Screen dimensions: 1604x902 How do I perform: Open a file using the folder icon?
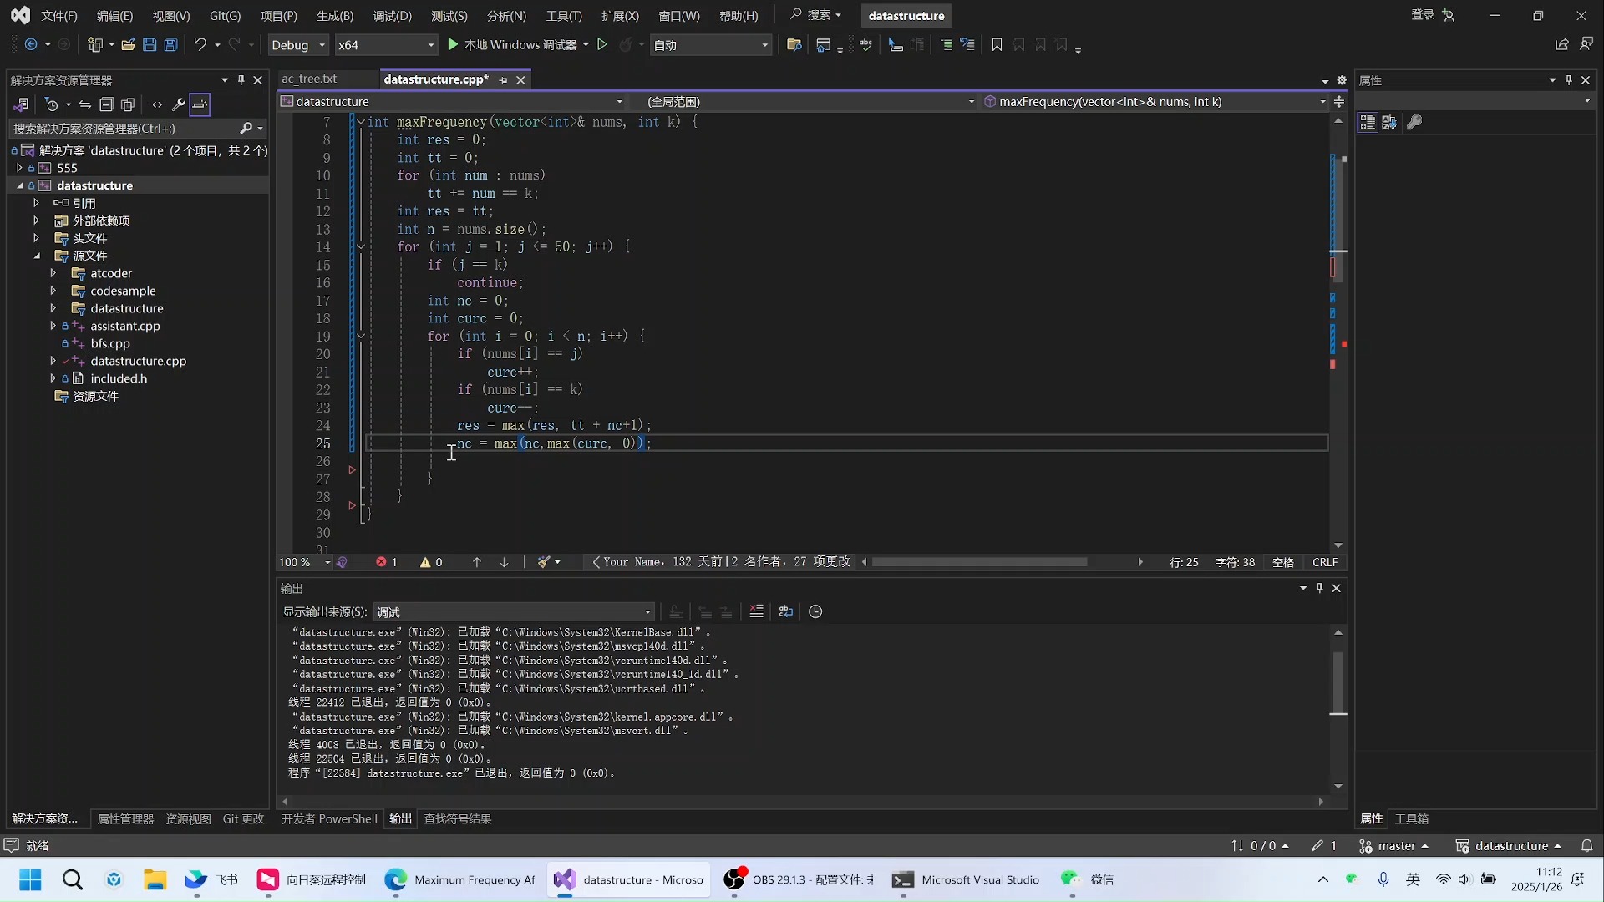click(x=128, y=45)
